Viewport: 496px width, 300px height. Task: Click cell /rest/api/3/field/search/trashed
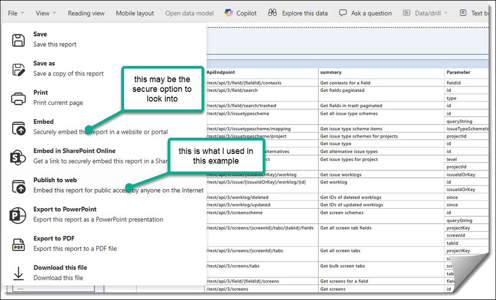pyautogui.click(x=262, y=106)
